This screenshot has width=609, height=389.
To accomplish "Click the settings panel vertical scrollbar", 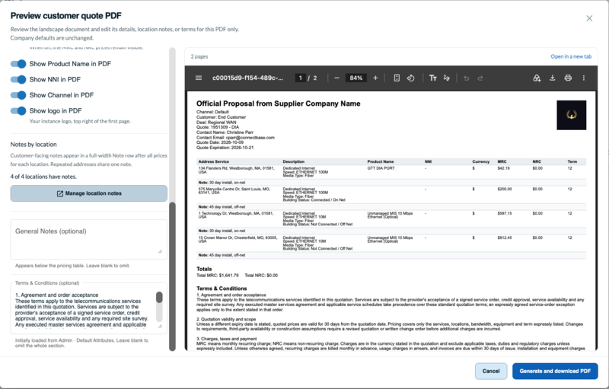I will point(173,276).
